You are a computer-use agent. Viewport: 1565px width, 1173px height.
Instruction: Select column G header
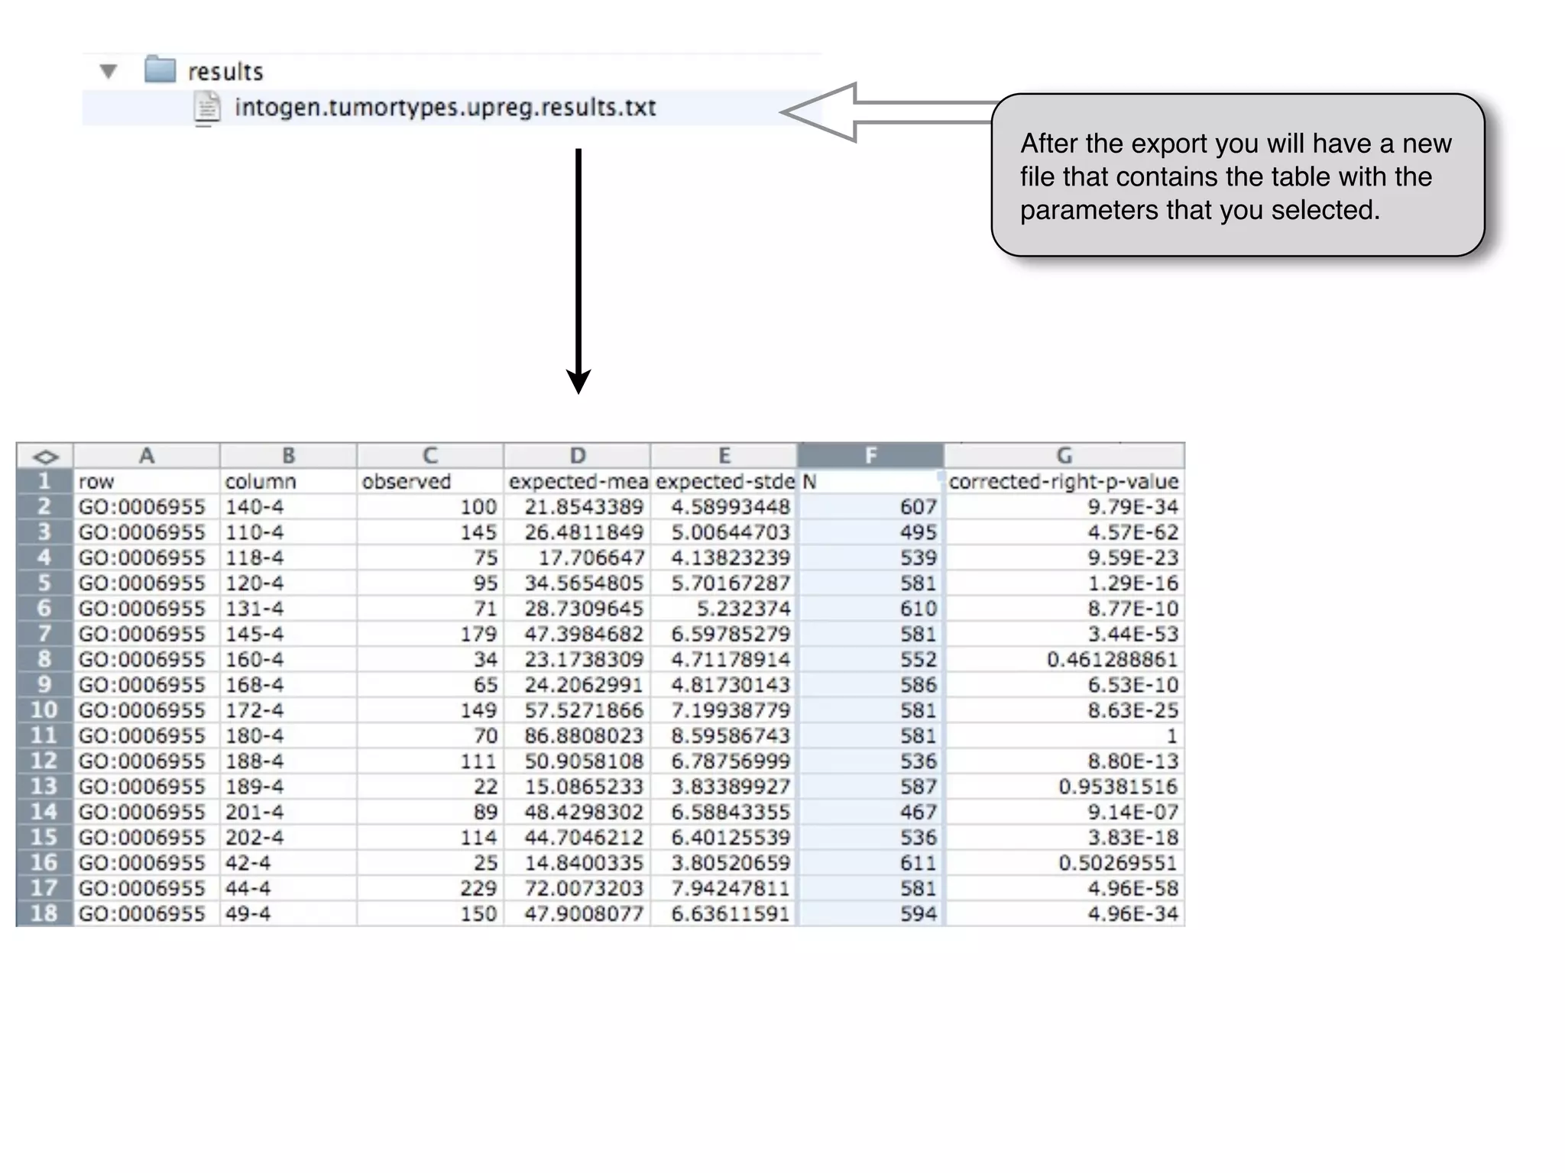coord(1064,456)
